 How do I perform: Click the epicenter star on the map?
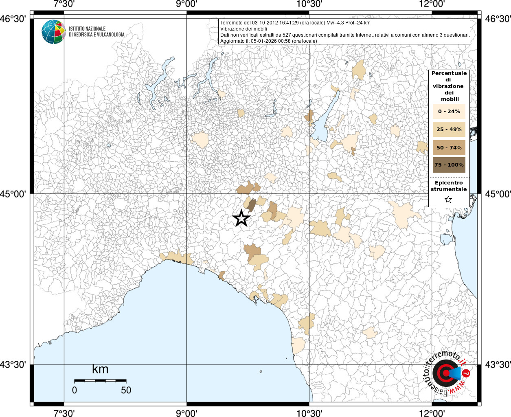click(x=241, y=219)
